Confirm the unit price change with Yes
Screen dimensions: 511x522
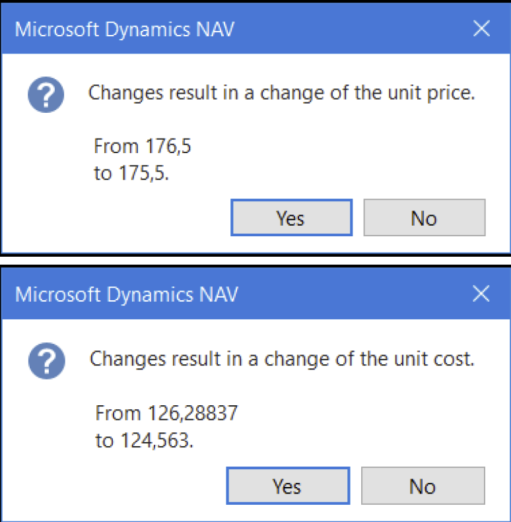pos(291,218)
